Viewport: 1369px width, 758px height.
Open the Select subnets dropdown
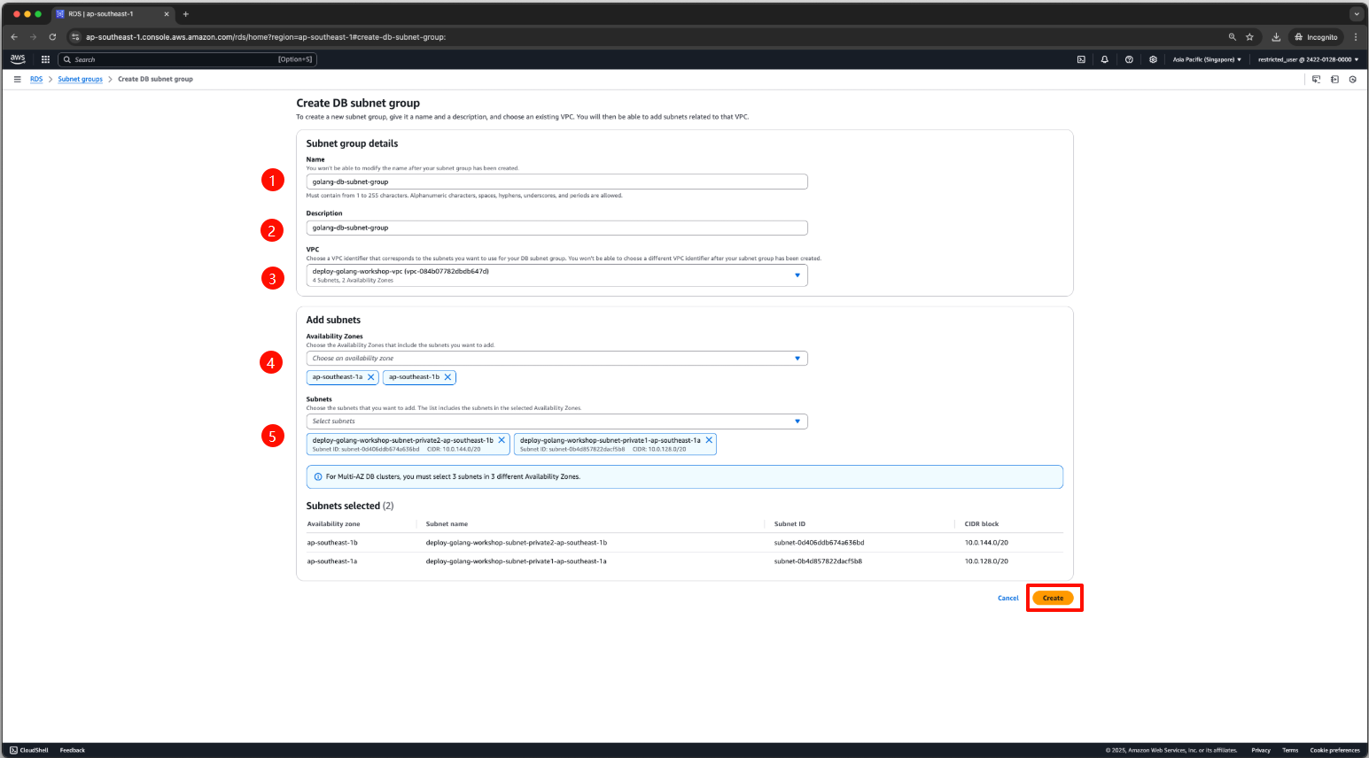[x=556, y=422]
